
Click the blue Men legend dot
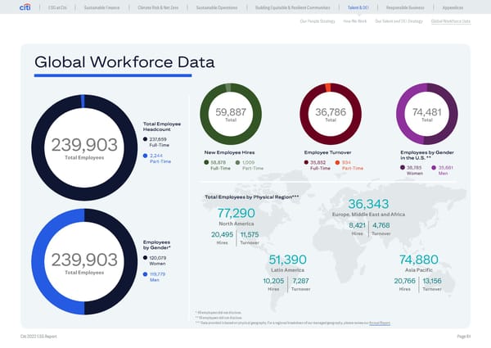click(x=145, y=274)
